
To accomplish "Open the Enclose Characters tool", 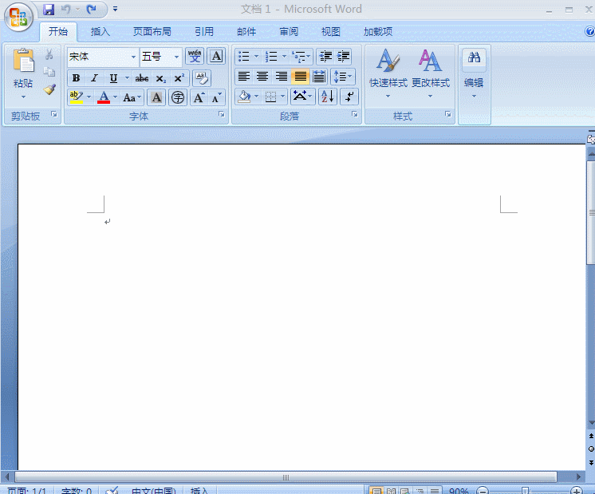I will [x=178, y=97].
